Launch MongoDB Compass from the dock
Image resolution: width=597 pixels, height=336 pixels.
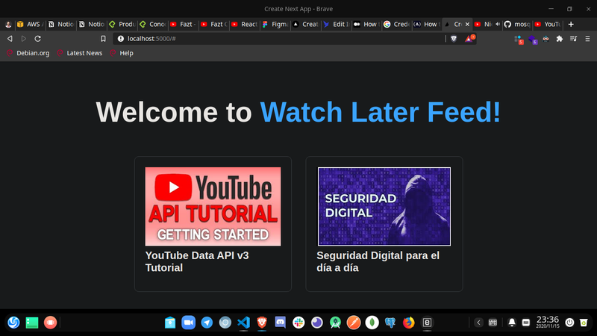372,323
